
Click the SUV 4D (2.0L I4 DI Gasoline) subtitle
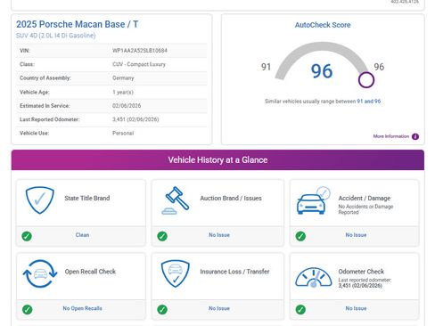point(56,36)
